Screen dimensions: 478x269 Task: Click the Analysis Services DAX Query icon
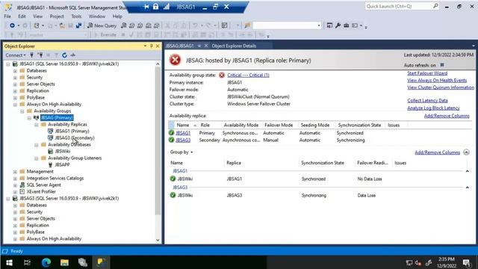(x=156, y=25)
